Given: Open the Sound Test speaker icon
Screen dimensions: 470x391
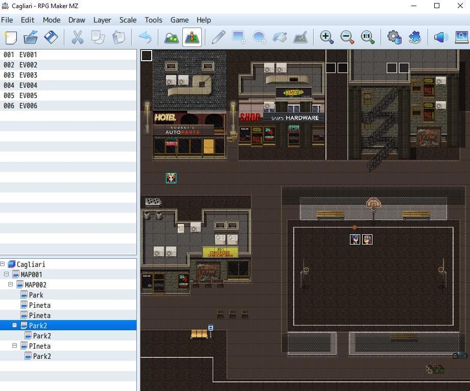Looking at the screenshot, I should point(441,37).
